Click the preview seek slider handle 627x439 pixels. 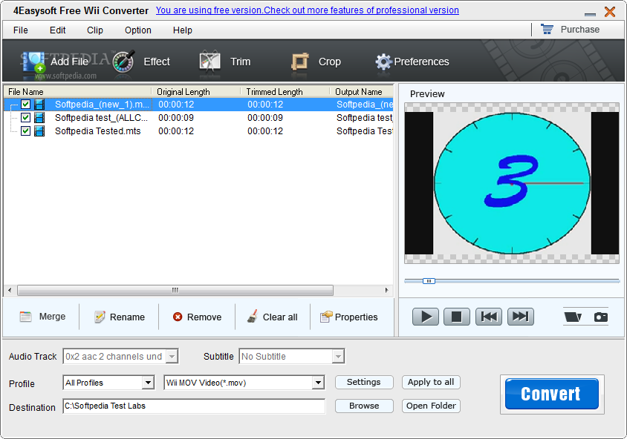click(x=429, y=281)
